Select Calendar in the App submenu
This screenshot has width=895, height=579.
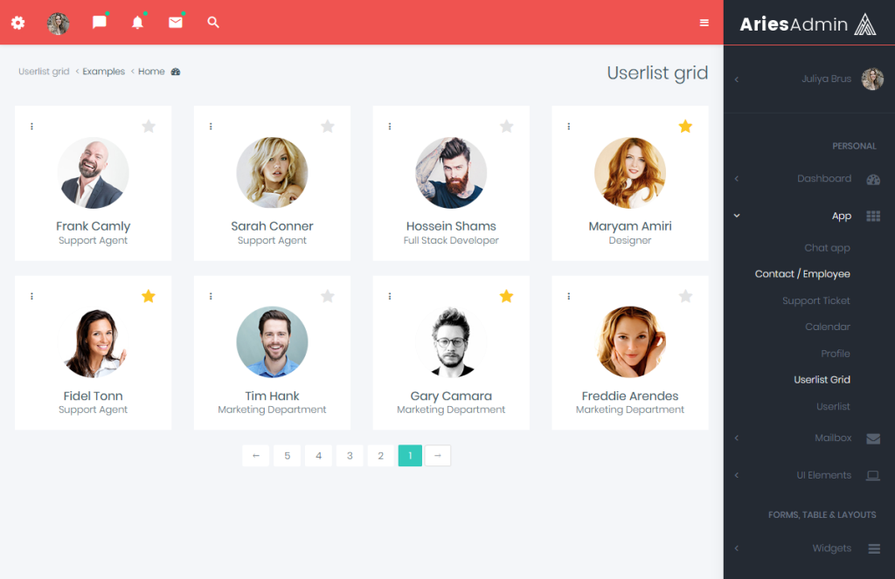tap(828, 327)
